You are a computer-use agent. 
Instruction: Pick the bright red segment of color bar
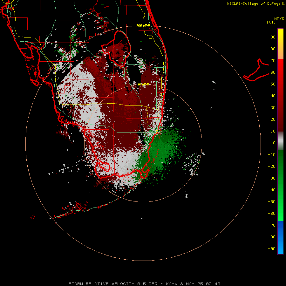coord(281,69)
